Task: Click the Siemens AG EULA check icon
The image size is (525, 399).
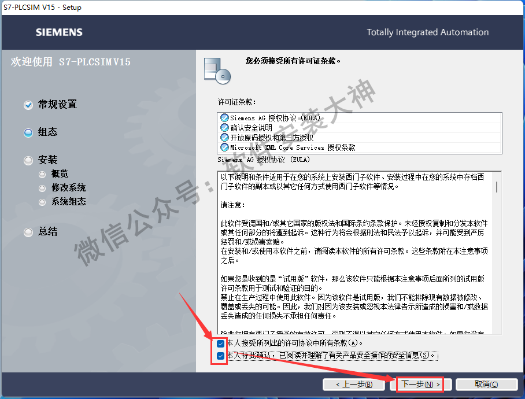Action: [x=224, y=118]
